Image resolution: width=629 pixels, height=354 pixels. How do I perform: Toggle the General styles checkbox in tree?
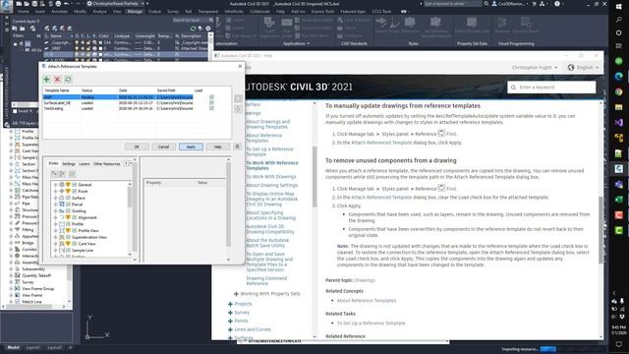click(75, 185)
